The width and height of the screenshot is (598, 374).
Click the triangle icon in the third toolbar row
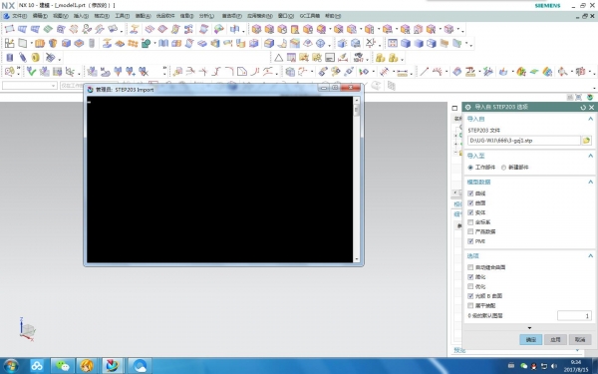point(278,58)
